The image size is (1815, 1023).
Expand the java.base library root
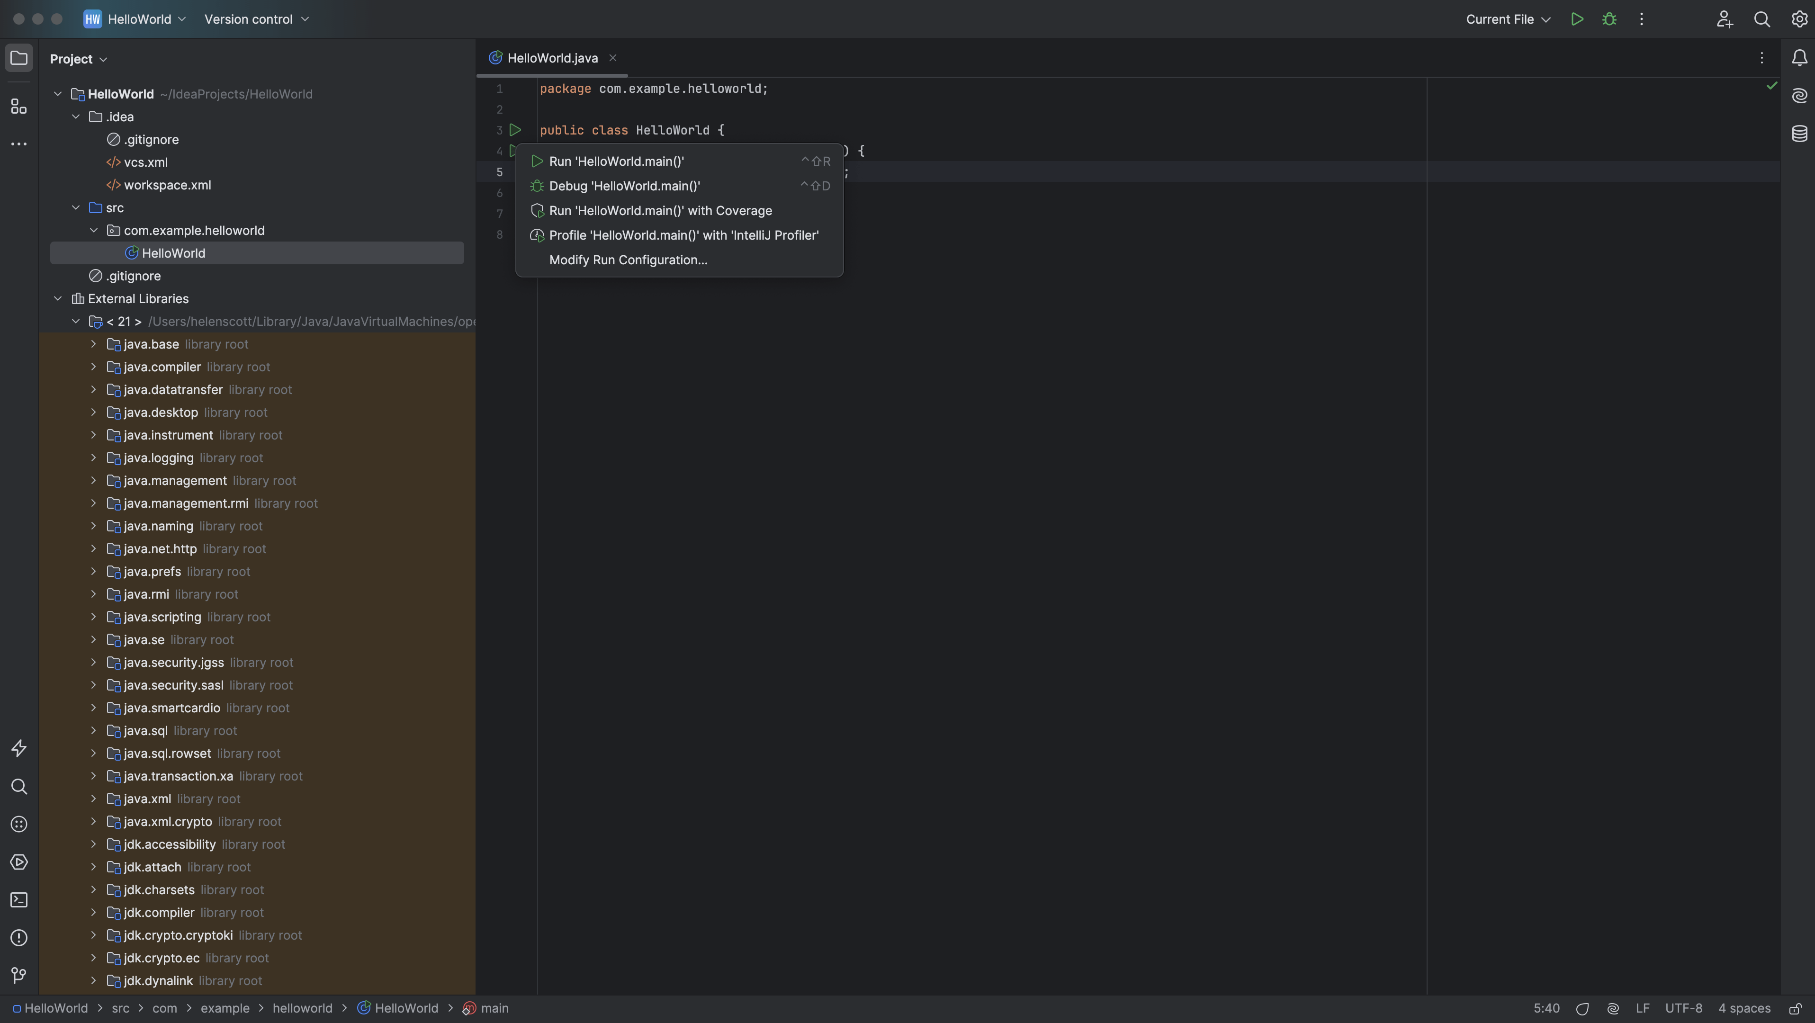coord(93,344)
